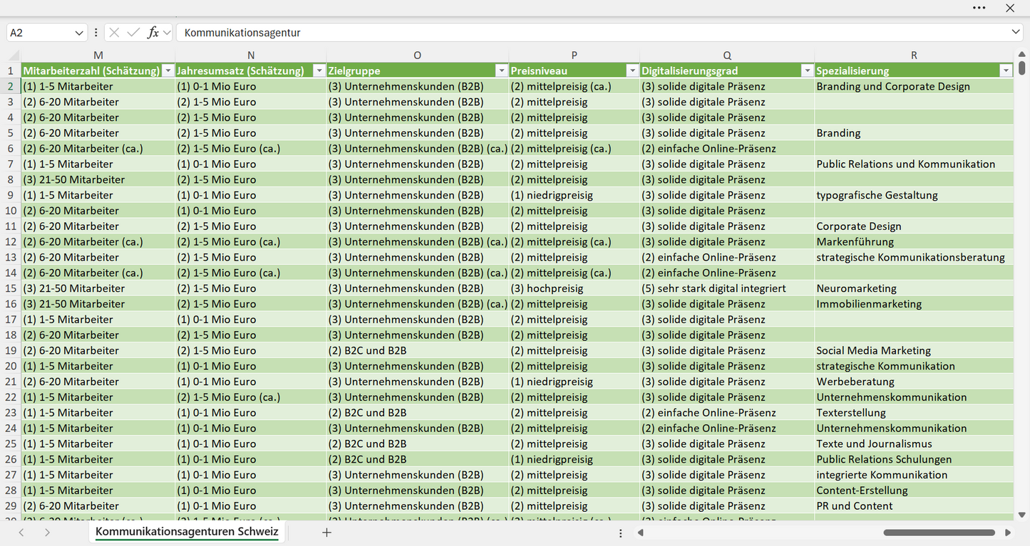Click the vertical scrollbar up arrow
Screen dimensions: 1030x546
click(1022, 54)
